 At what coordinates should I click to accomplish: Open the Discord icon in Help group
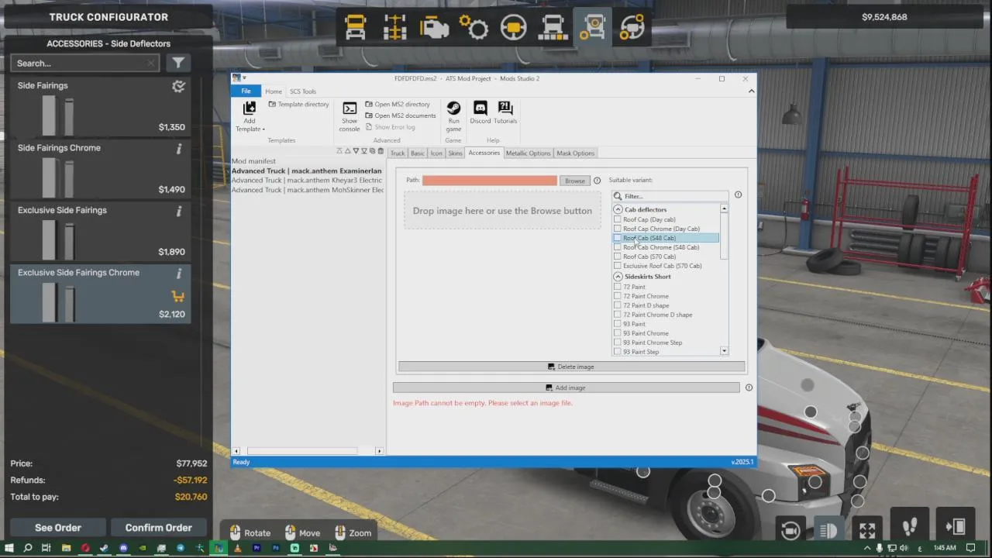(x=480, y=108)
